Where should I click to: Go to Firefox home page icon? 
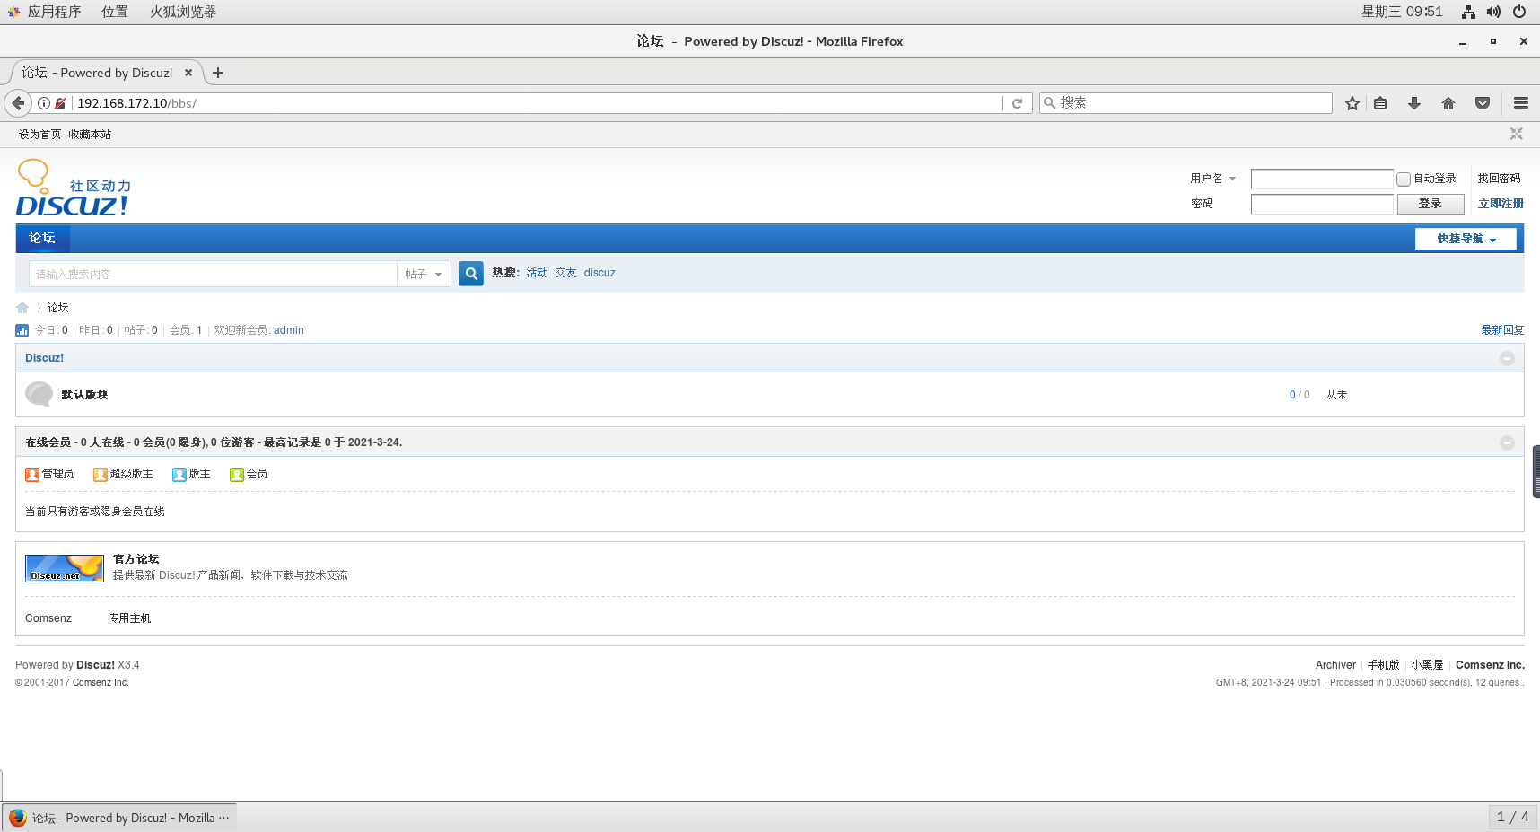[x=1448, y=103]
